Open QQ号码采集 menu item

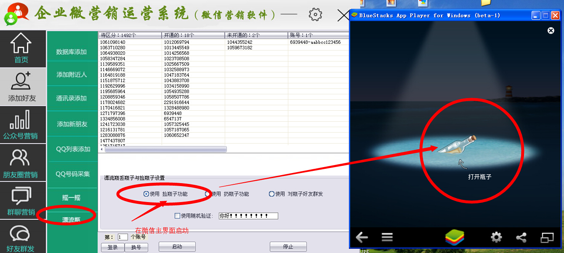[73, 174]
